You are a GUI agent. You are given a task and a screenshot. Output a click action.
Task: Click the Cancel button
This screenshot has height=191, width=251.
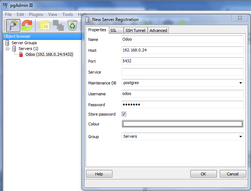click(233, 174)
